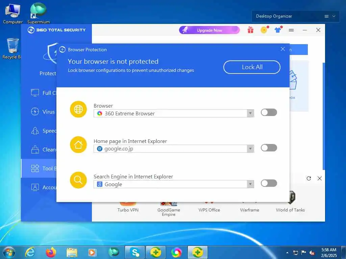The image size is (346, 259).
Task: Click the Account person icon
Action: pos(35,188)
